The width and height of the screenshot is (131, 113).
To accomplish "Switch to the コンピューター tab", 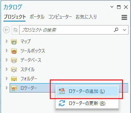I will point(60,17).
